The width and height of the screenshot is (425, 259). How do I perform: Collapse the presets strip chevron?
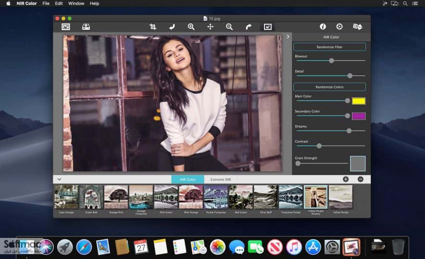pyautogui.click(x=59, y=179)
